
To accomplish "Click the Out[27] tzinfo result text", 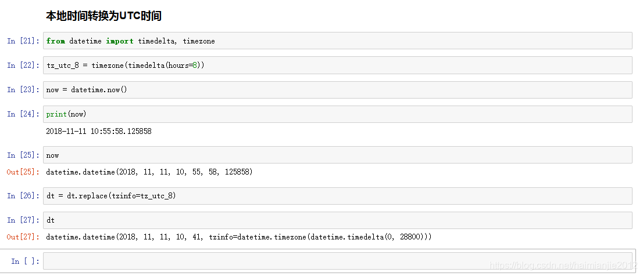I will point(239,237).
